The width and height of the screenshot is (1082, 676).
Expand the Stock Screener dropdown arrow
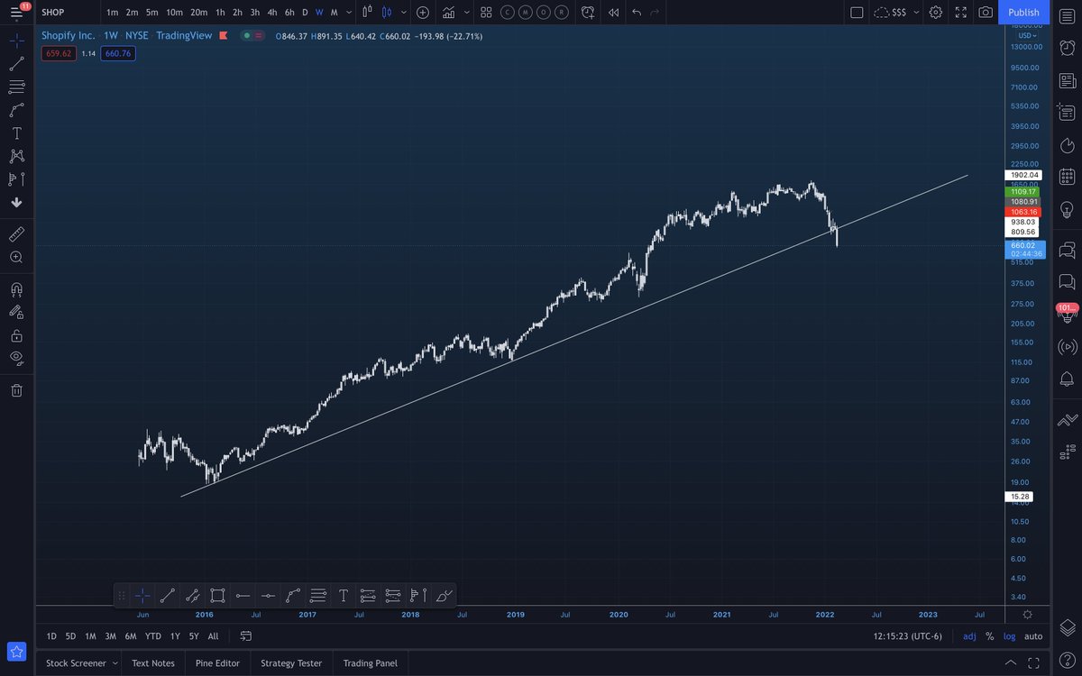115,663
